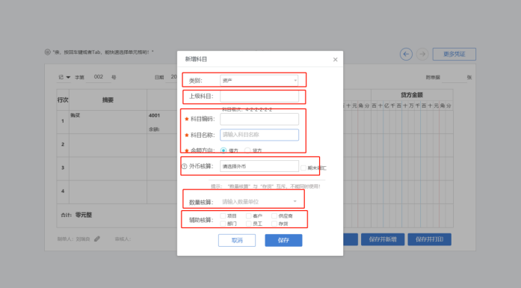This screenshot has height=288, width=521.
Task: Click the 附单据 count field
Action: click(454, 77)
